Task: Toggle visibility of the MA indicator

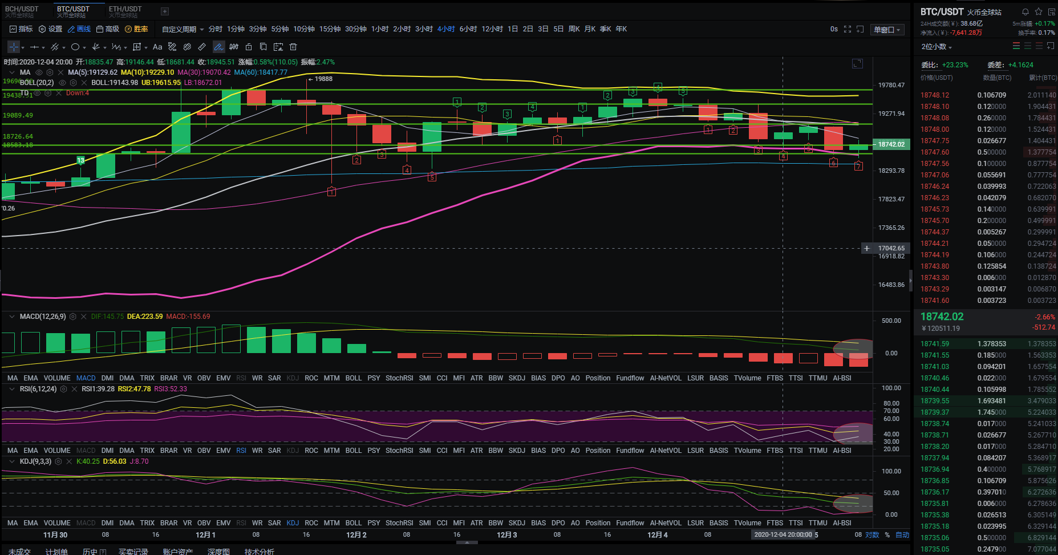Action: pyautogui.click(x=38, y=72)
